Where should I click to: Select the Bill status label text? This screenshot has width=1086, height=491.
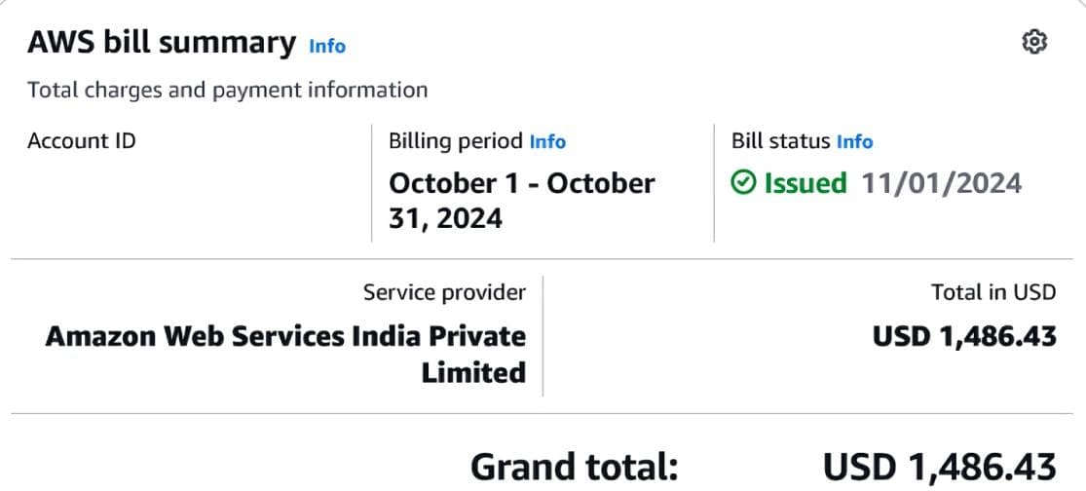[781, 141]
